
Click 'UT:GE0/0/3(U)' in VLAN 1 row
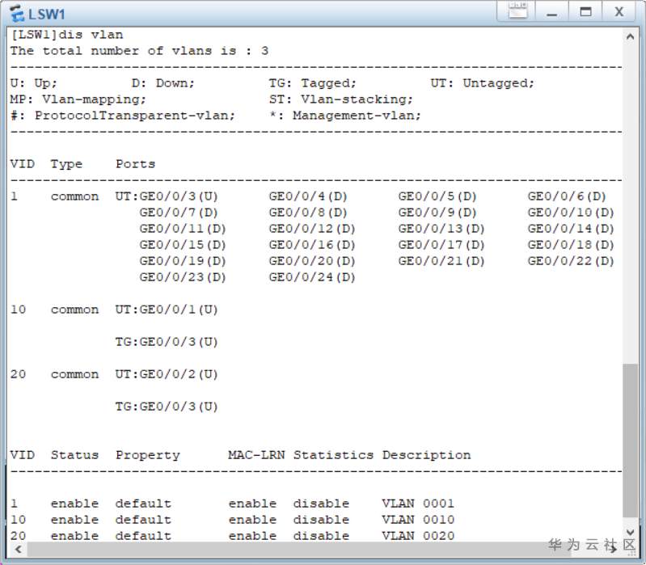point(167,196)
